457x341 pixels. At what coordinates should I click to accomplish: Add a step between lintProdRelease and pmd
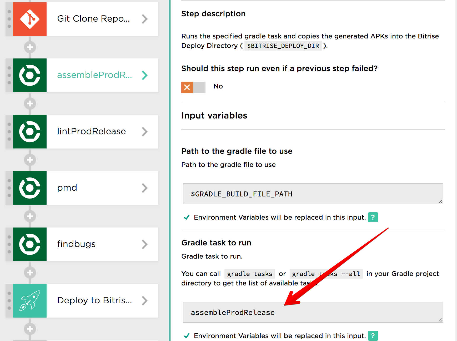tap(30, 160)
